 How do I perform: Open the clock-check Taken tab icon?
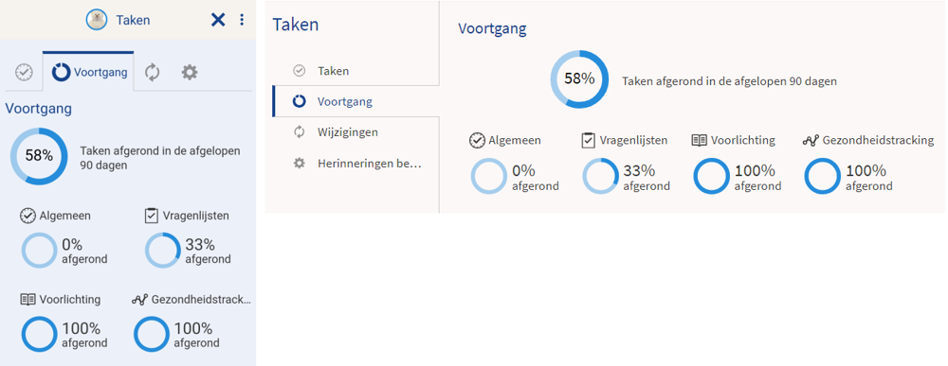click(x=24, y=73)
